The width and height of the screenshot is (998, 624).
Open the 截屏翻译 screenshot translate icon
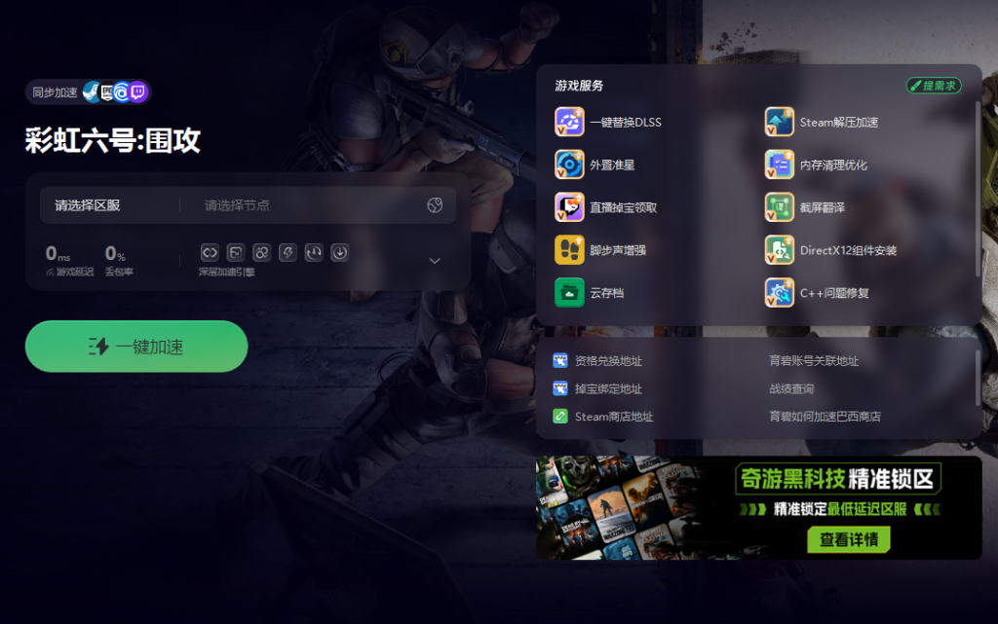pos(779,207)
